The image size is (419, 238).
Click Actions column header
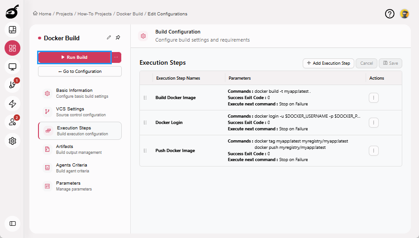coord(376,78)
